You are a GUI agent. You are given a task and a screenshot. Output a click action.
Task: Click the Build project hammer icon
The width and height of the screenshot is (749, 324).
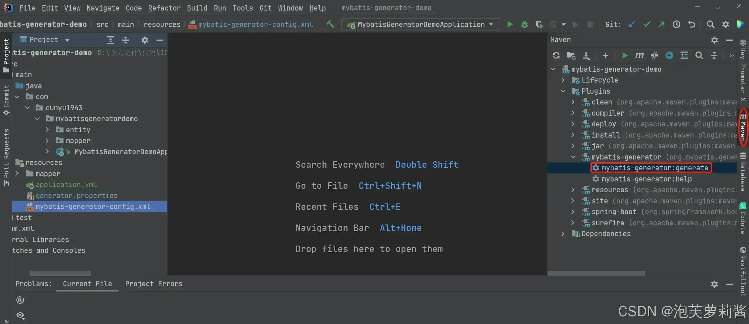point(330,24)
